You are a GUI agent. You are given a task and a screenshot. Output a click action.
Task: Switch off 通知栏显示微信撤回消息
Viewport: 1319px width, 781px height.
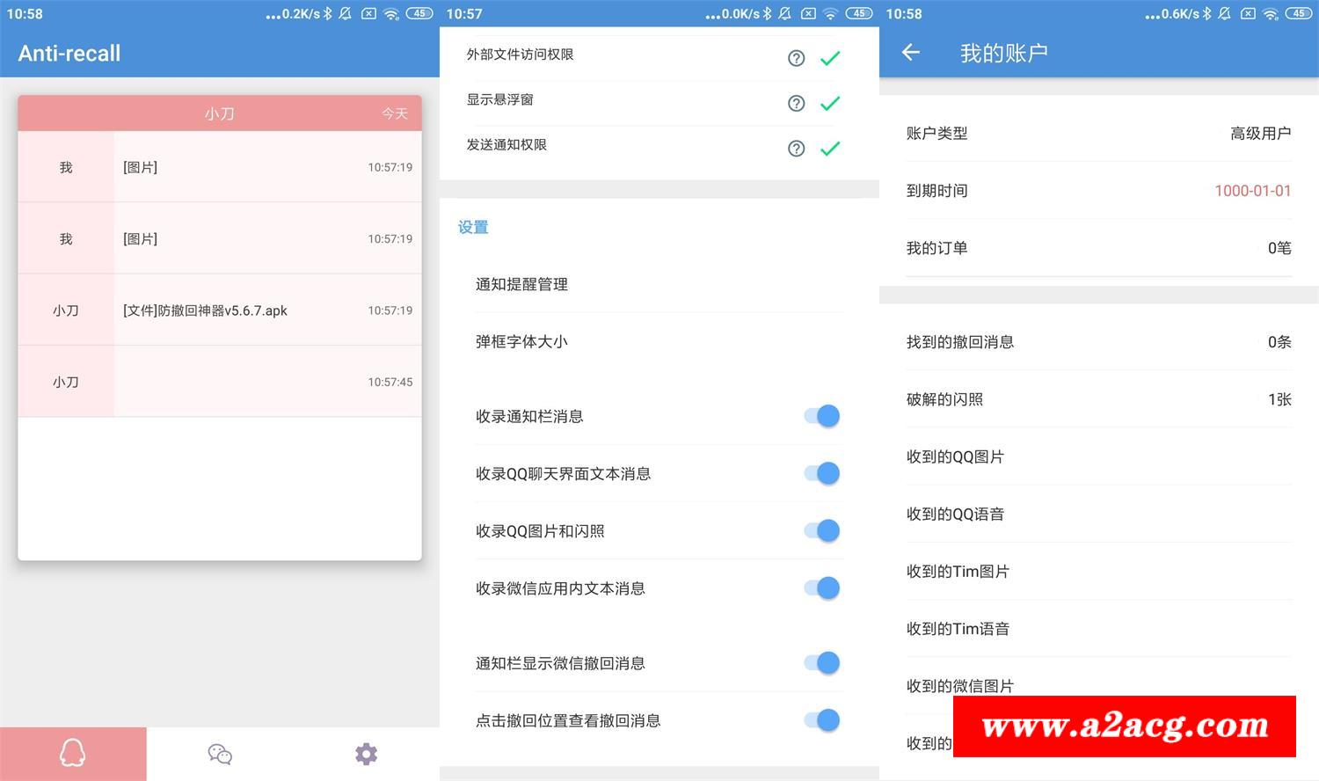(822, 662)
